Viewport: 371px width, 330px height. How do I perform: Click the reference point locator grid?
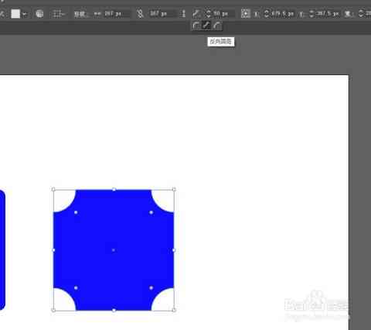pyautogui.click(x=245, y=13)
